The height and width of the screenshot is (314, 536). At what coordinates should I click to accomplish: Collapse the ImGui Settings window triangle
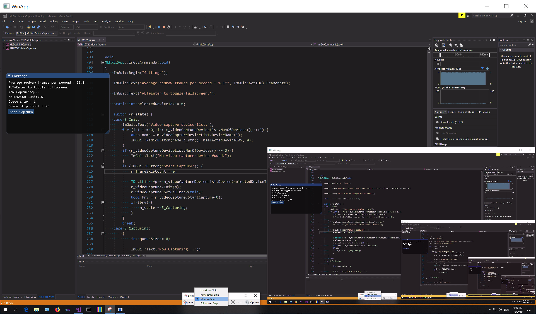(x=9, y=76)
